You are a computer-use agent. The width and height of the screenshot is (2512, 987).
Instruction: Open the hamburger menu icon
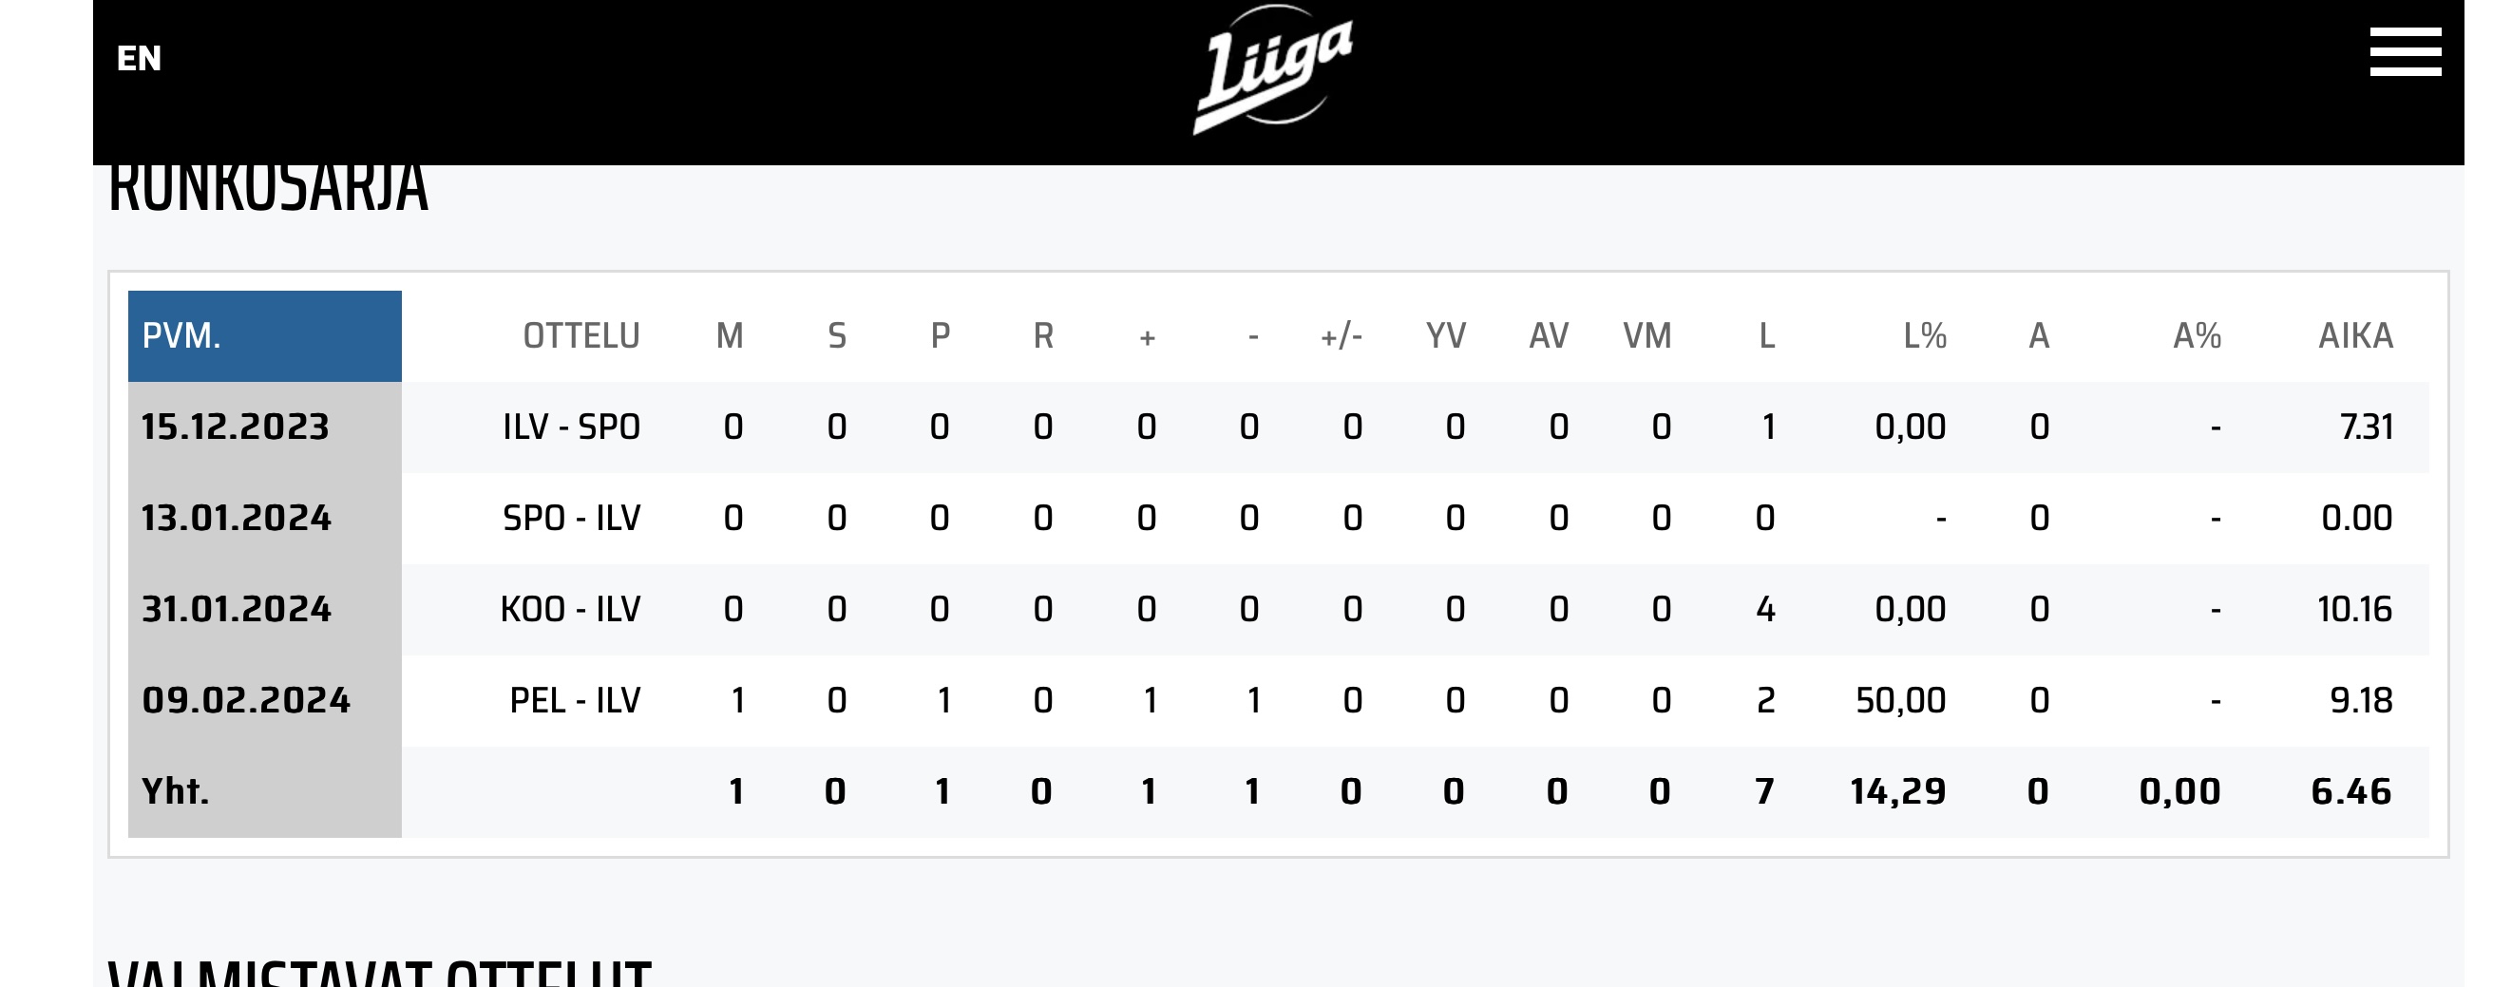2405,51
